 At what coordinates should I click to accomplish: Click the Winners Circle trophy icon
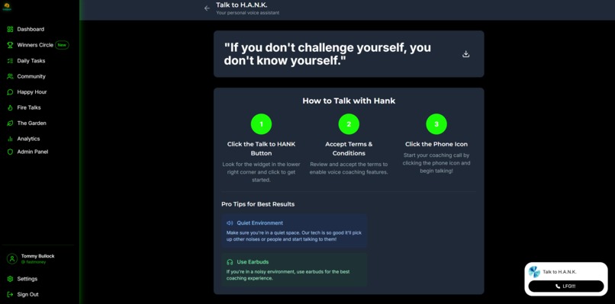click(10, 45)
